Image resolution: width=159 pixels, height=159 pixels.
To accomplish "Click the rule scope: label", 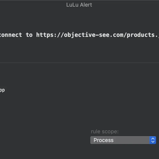I will (x=105, y=132).
